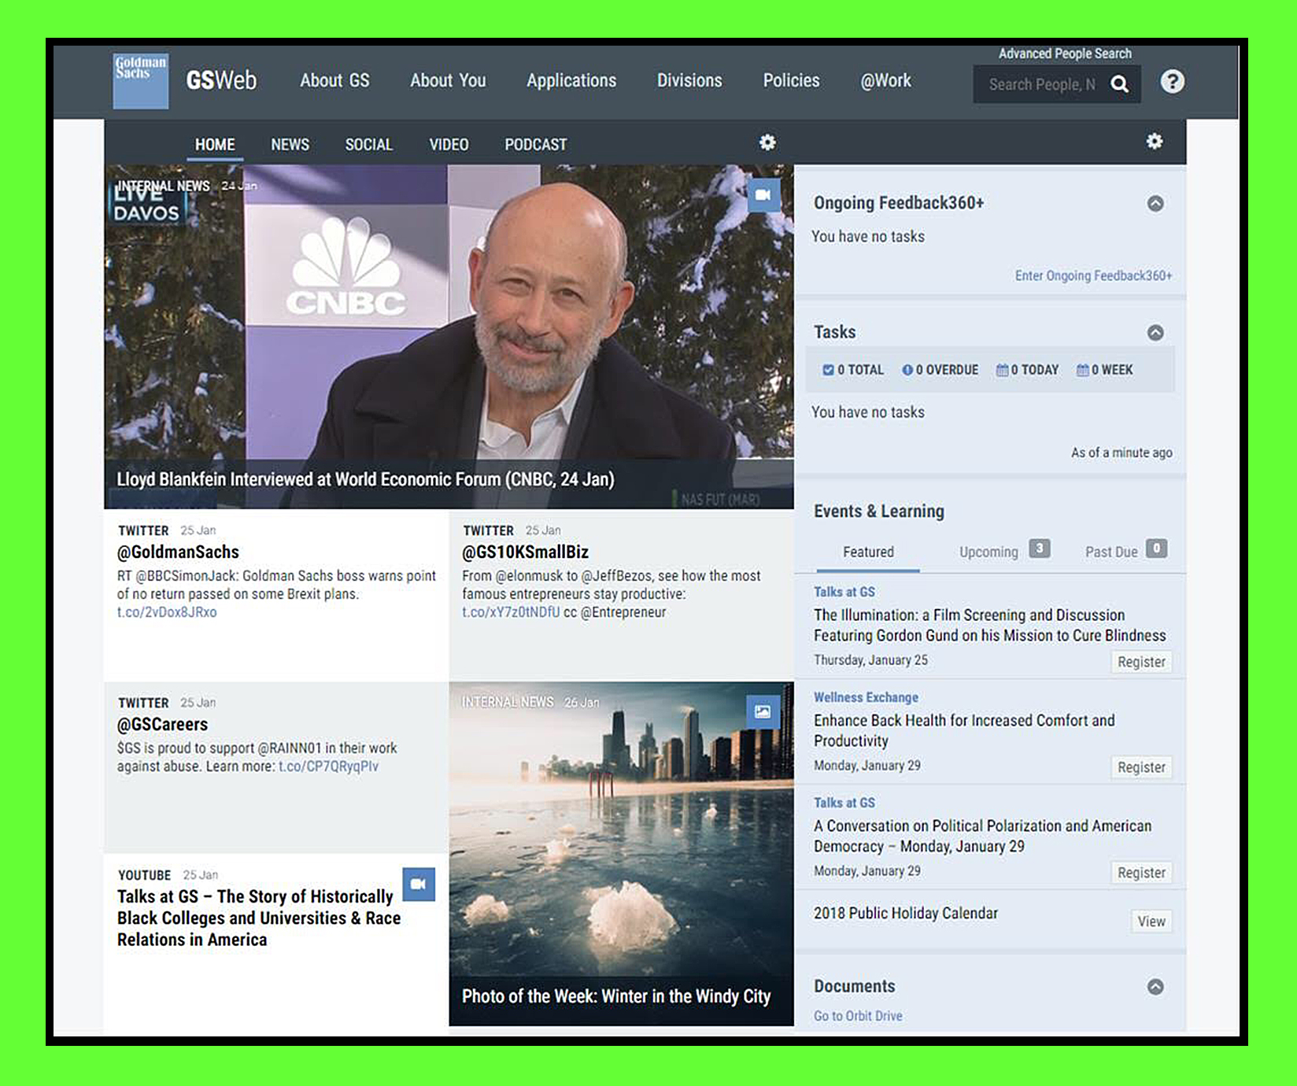Click the Wellness Exchange category link

(x=866, y=697)
